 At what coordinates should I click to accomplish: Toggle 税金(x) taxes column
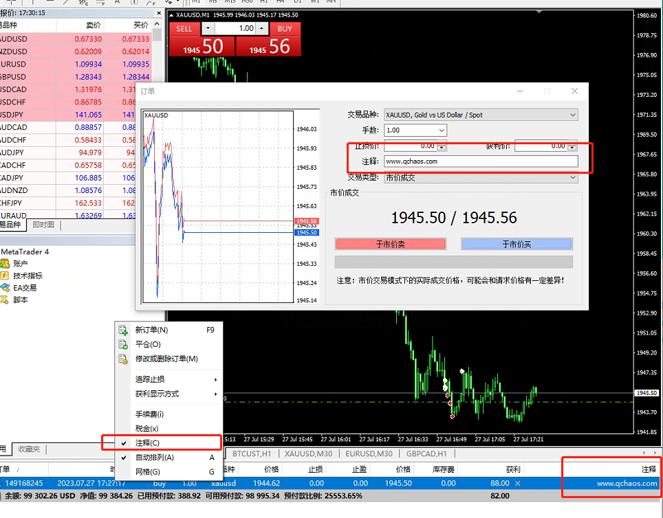coord(169,429)
